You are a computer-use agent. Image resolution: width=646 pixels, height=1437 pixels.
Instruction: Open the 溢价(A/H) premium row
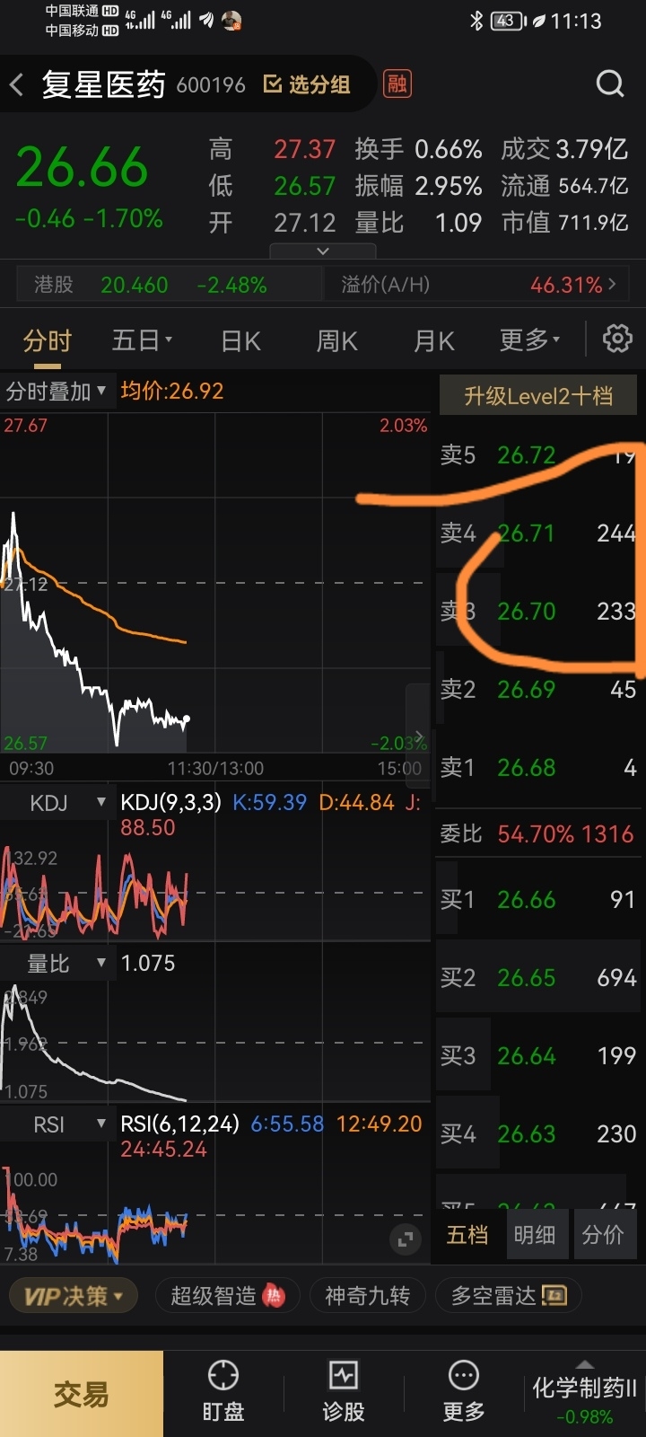pos(479,285)
